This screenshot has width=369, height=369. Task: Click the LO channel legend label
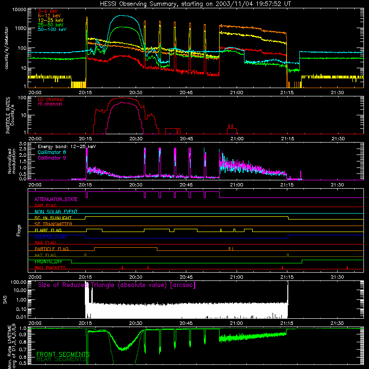click(51, 99)
